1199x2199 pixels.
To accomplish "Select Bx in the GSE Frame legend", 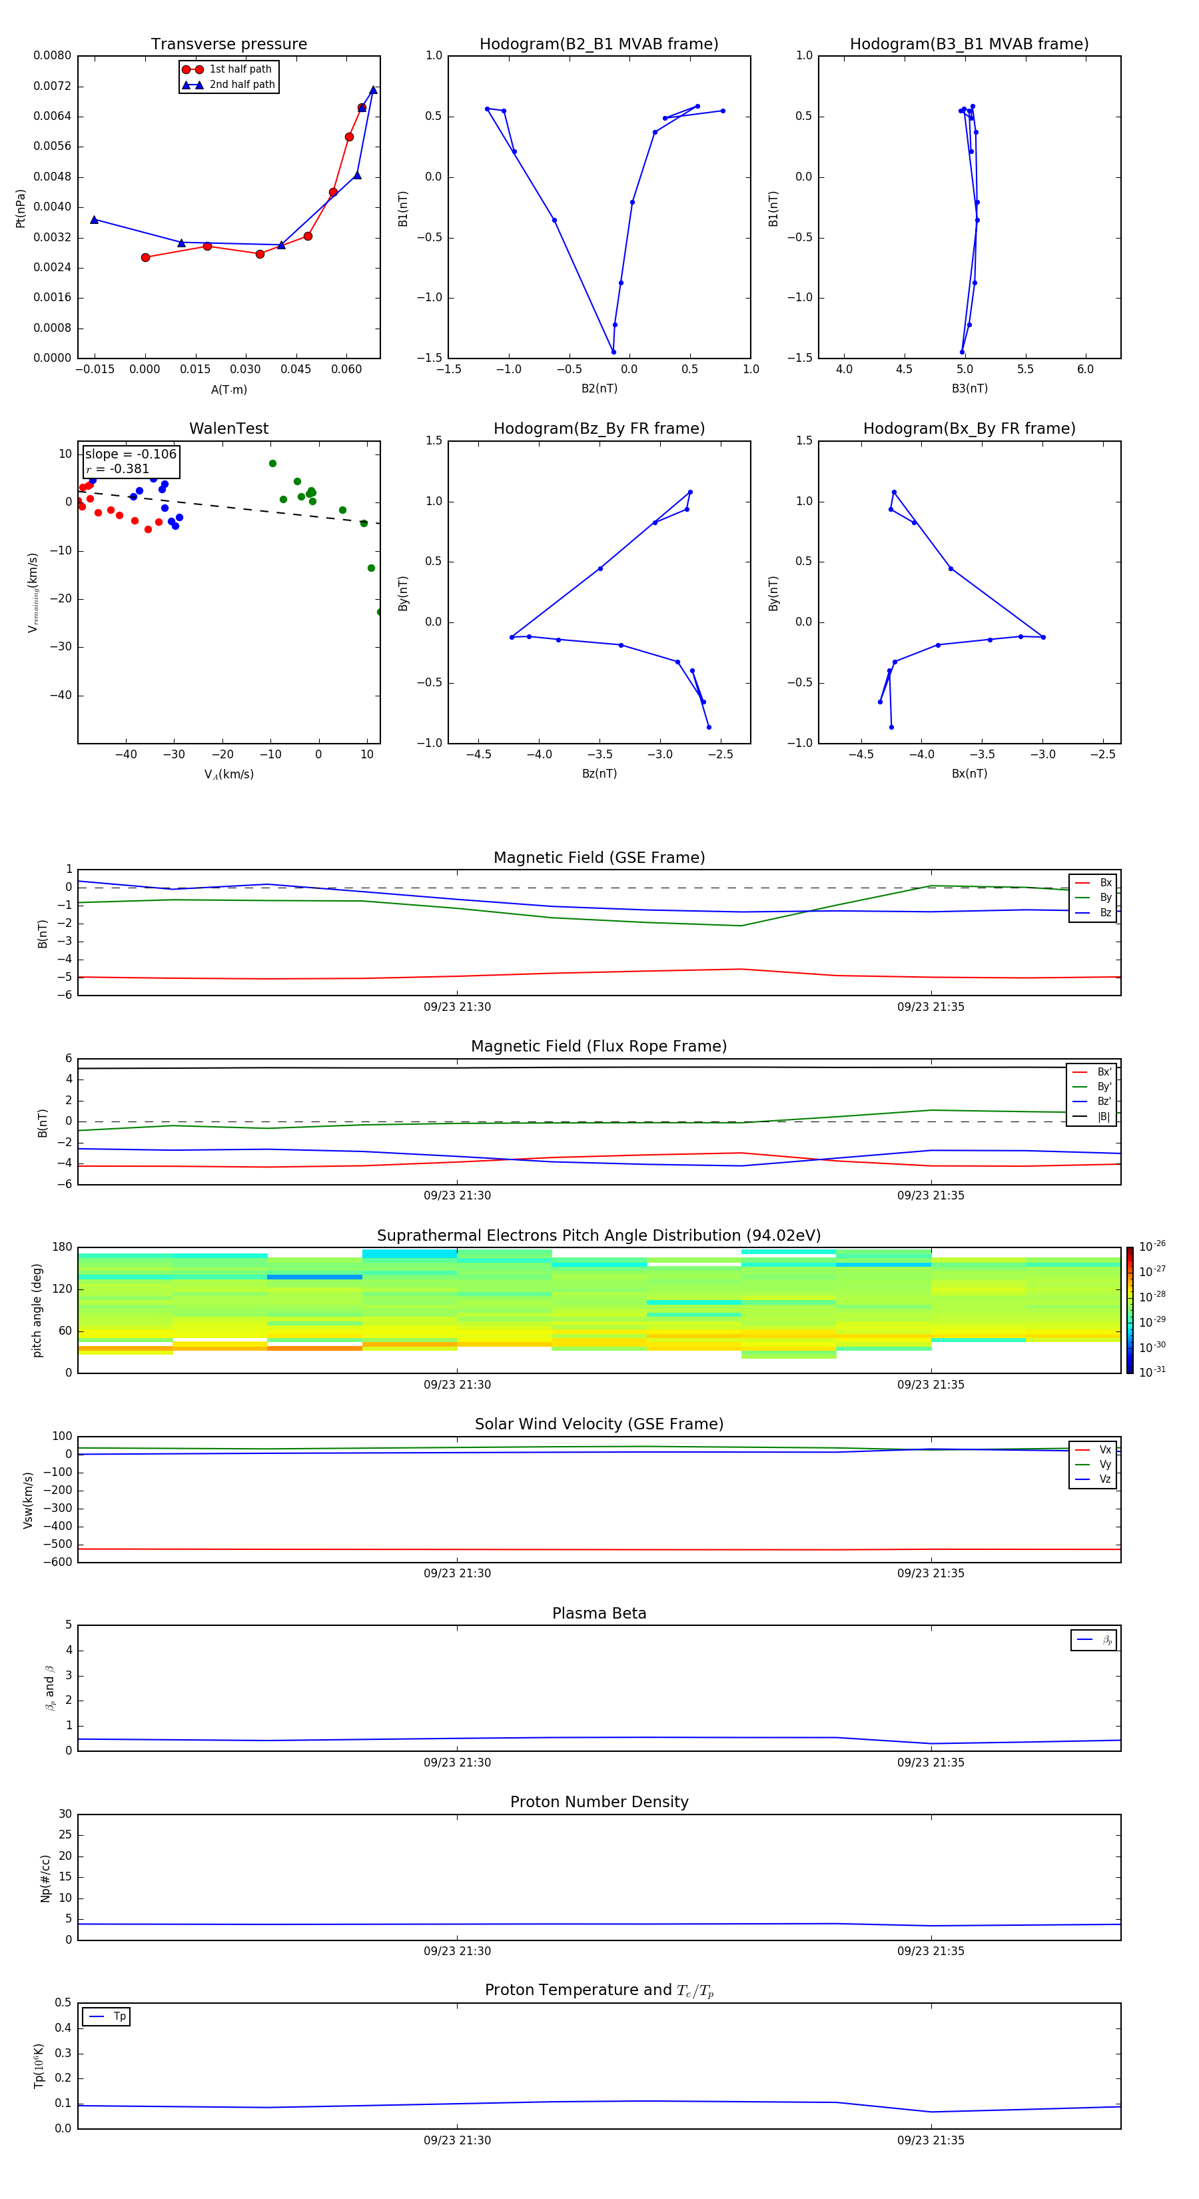I will click(1093, 883).
